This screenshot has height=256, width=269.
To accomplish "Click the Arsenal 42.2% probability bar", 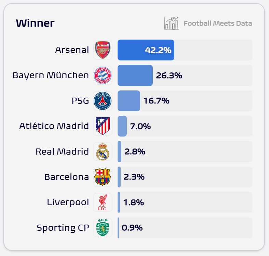I will coord(146,50).
